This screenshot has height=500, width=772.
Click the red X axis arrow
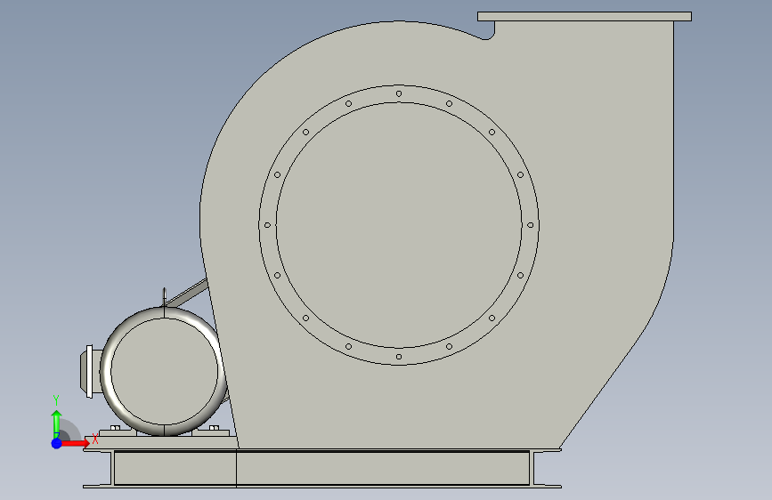click(75, 443)
